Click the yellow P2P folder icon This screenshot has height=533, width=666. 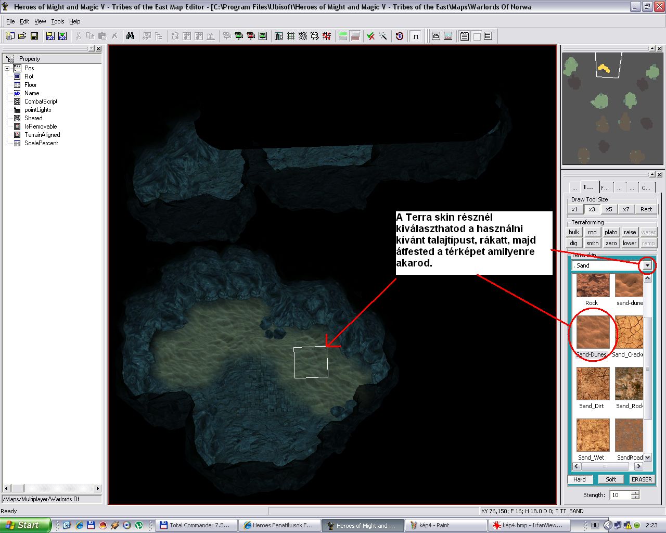tap(50, 36)
